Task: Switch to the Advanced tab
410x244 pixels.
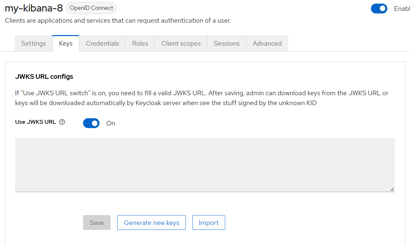Action: click(x=267, y=43)
